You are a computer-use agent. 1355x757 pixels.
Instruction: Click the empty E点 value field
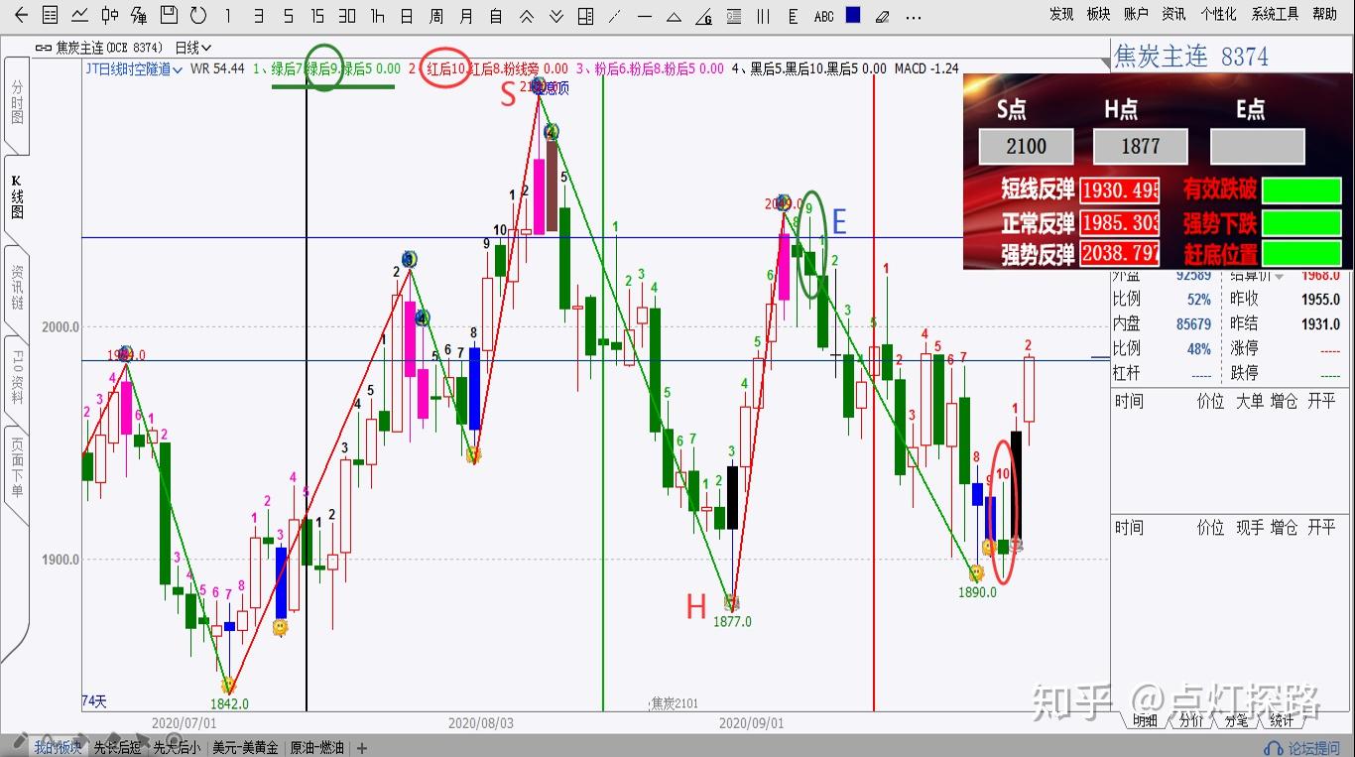pos(1257,147)
